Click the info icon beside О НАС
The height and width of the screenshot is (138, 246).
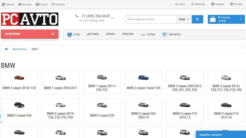[x=69, y=34]
